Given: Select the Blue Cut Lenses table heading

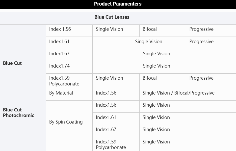Looking at the screenshot, I should [x=112, y=17].
